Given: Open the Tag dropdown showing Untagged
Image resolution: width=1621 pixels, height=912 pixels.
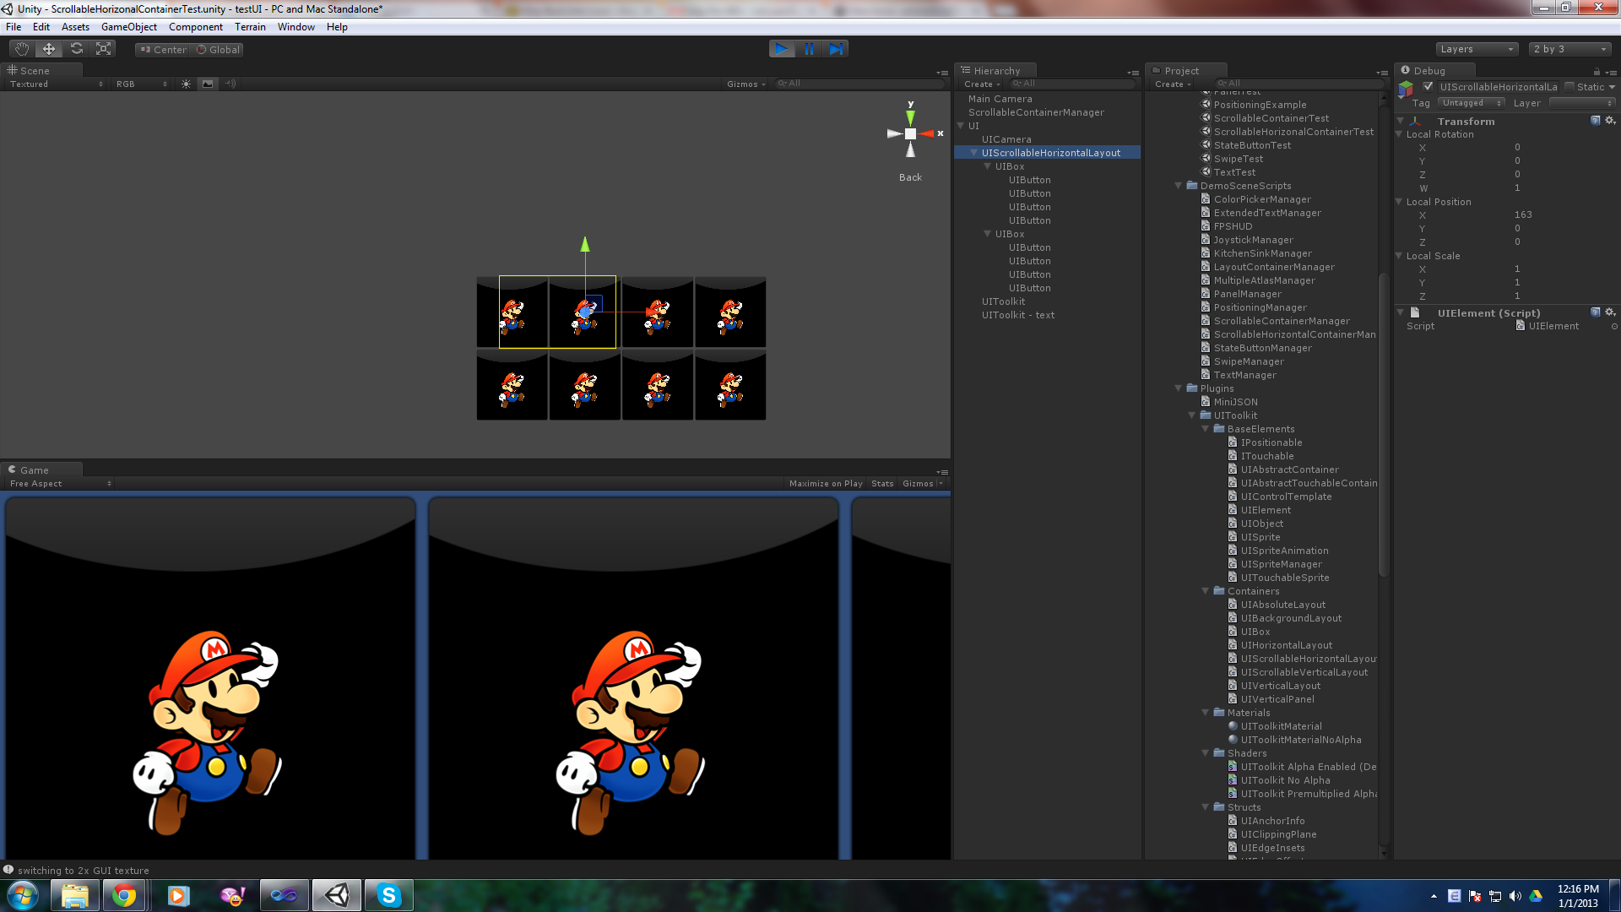Looking at the screenshot, I should point(1472,103).
